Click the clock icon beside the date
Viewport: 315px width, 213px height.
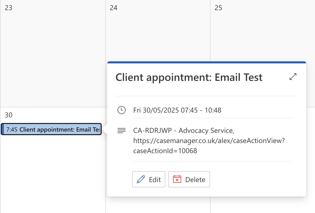(121, 110)
